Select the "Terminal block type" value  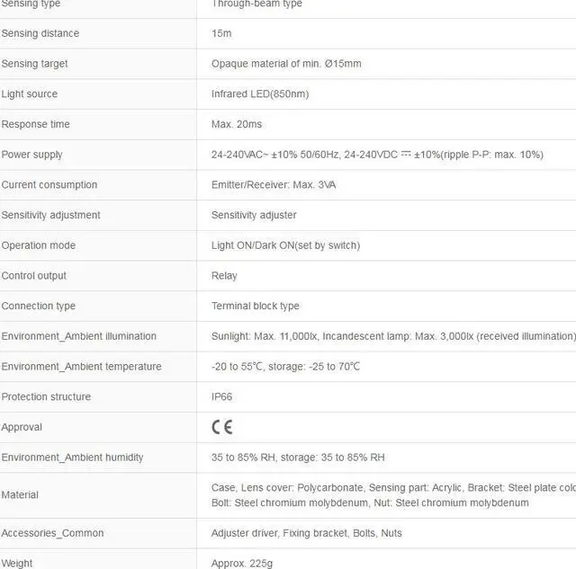(x=256, y=306)
